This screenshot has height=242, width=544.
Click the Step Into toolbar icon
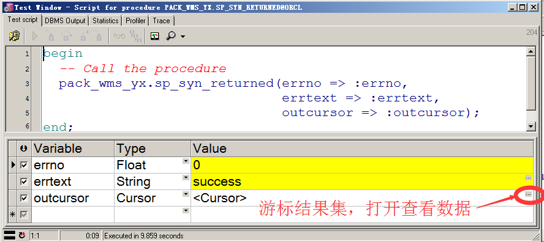50,35
